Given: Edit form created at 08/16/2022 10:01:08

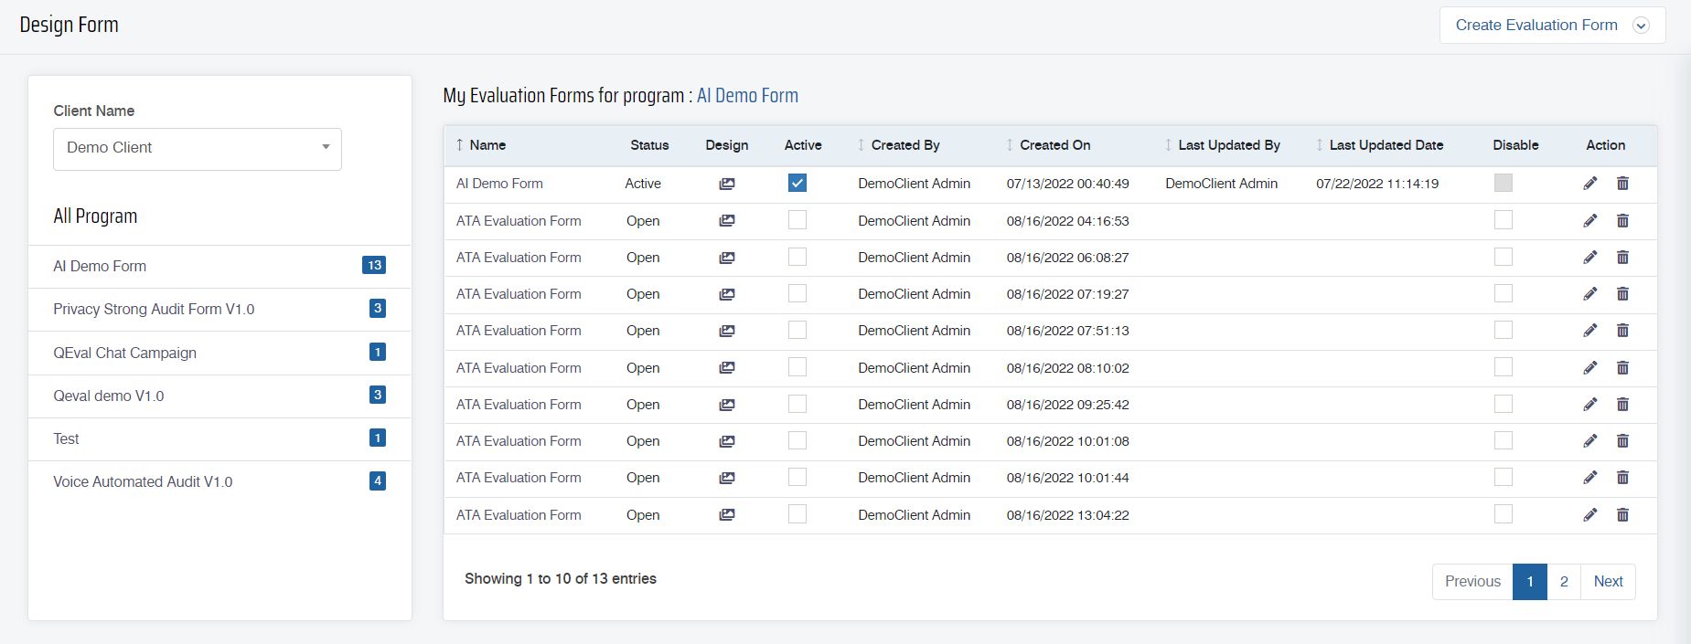Looking at the screenshot, I should pyautogui.click(x=1590, y=441).
